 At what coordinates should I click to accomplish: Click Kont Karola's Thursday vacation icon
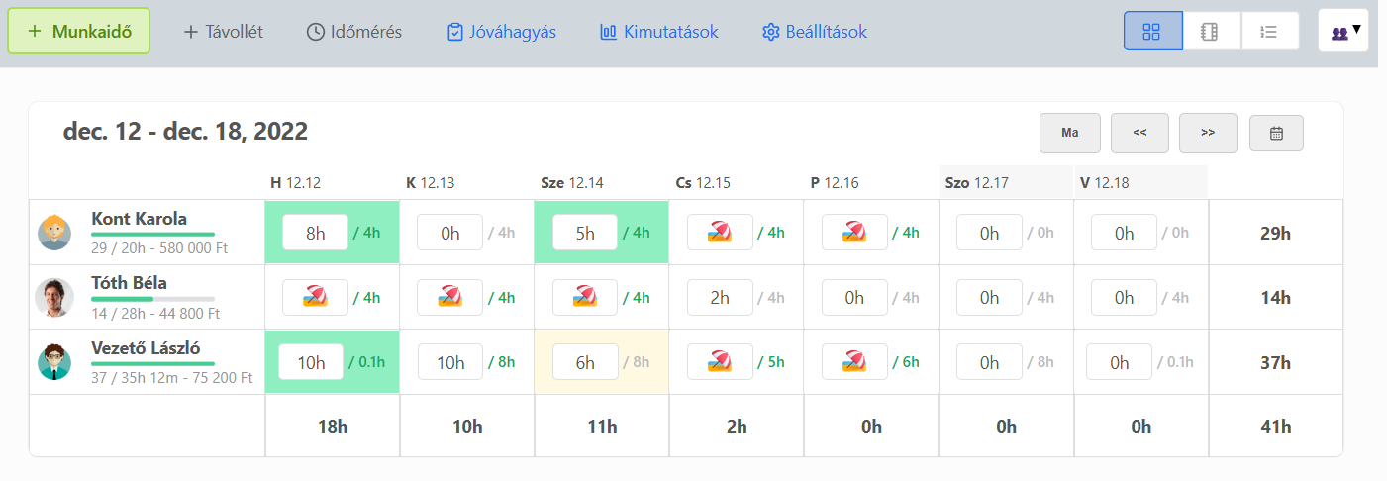(x=720, y=233)
